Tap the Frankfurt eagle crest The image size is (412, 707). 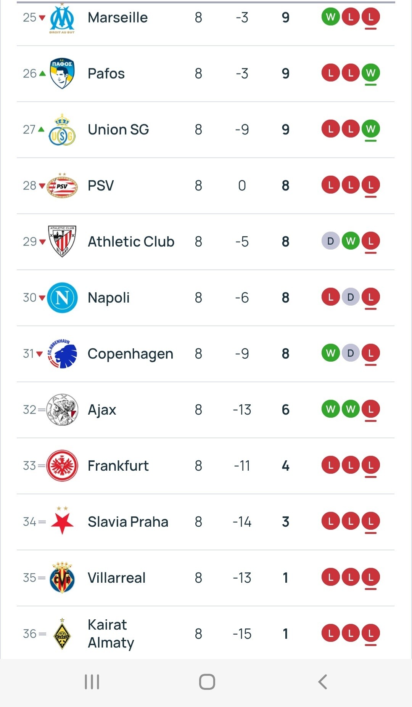(62, 466)
